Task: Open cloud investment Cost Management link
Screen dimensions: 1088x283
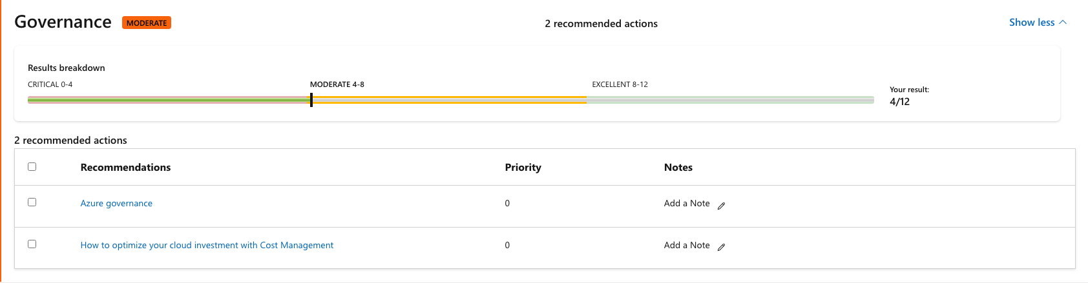Action: [x=207, y=245]
